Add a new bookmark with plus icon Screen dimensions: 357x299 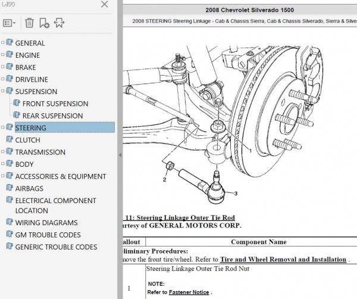(44, 23)
